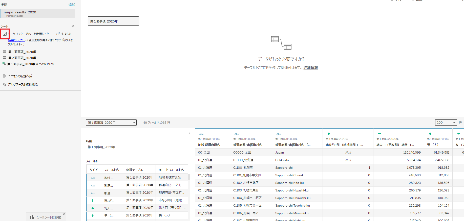Select named range 第1面事項_2020年 A7:AW1974

tap(30, 64)
